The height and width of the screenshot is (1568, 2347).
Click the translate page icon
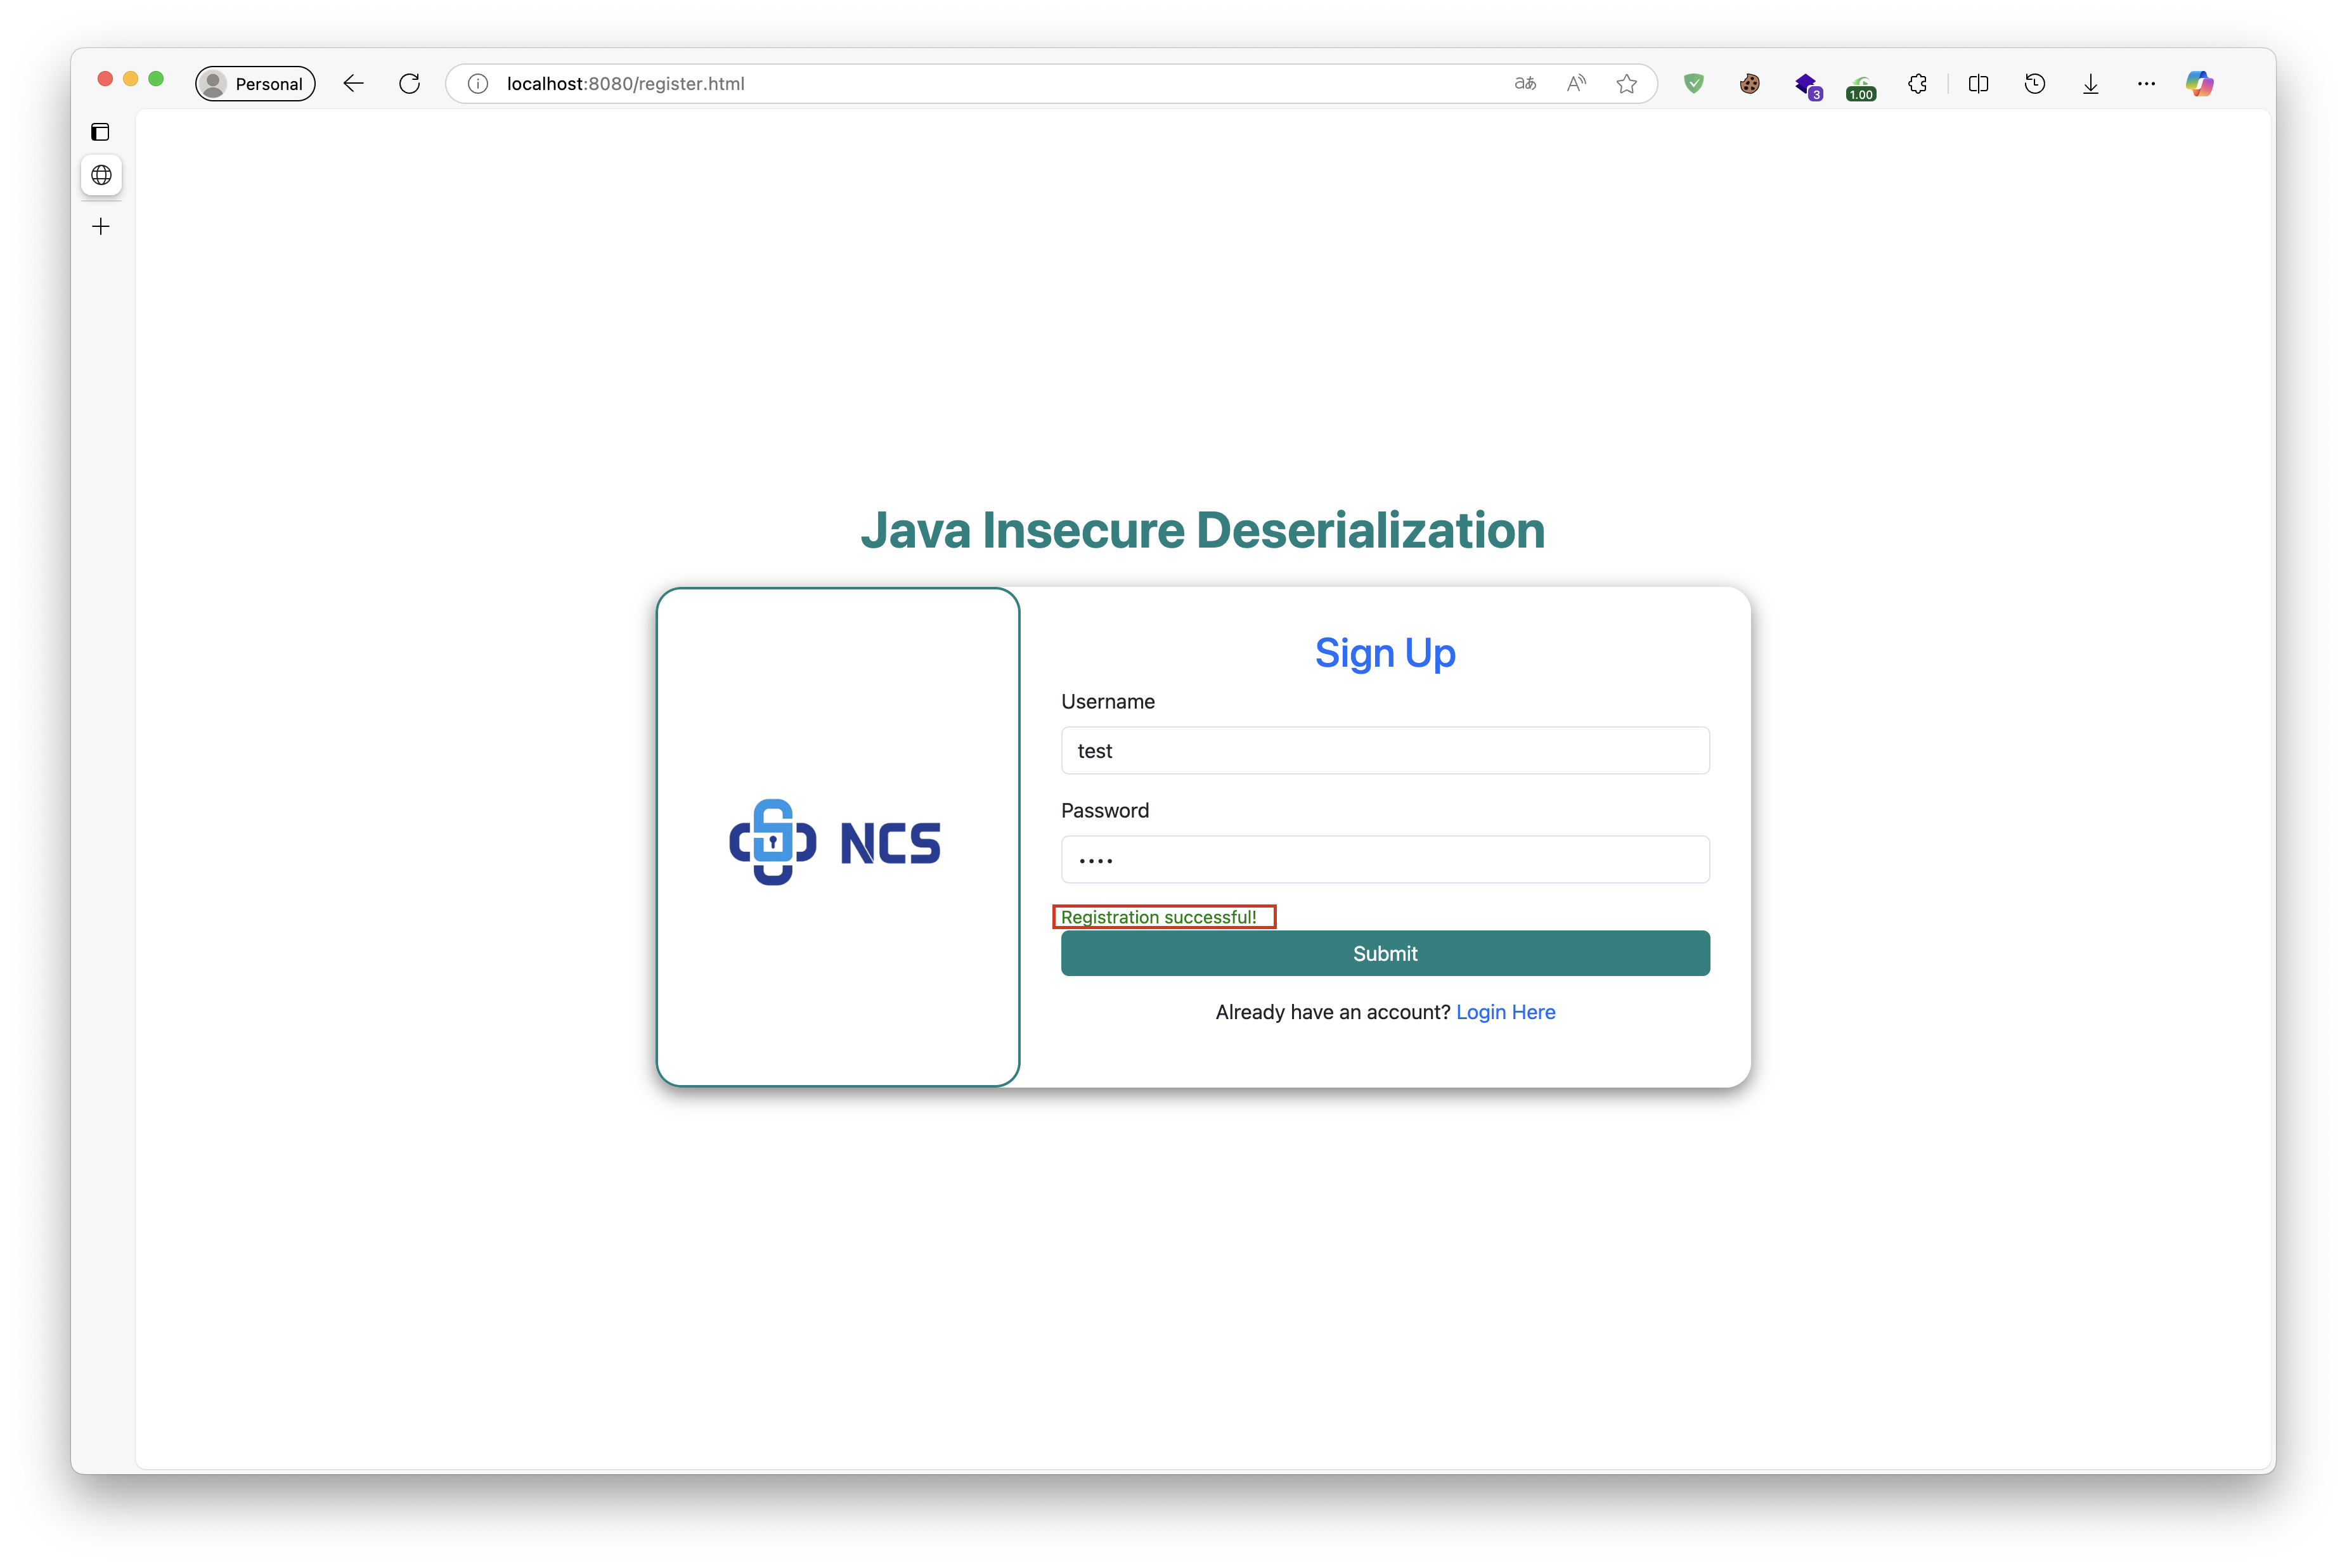pos(1525,84)
